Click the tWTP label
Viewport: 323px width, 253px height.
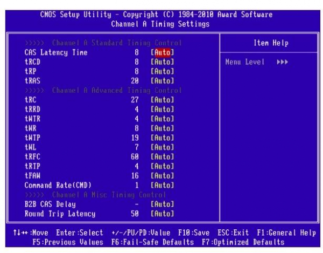[x=32, y=138]
